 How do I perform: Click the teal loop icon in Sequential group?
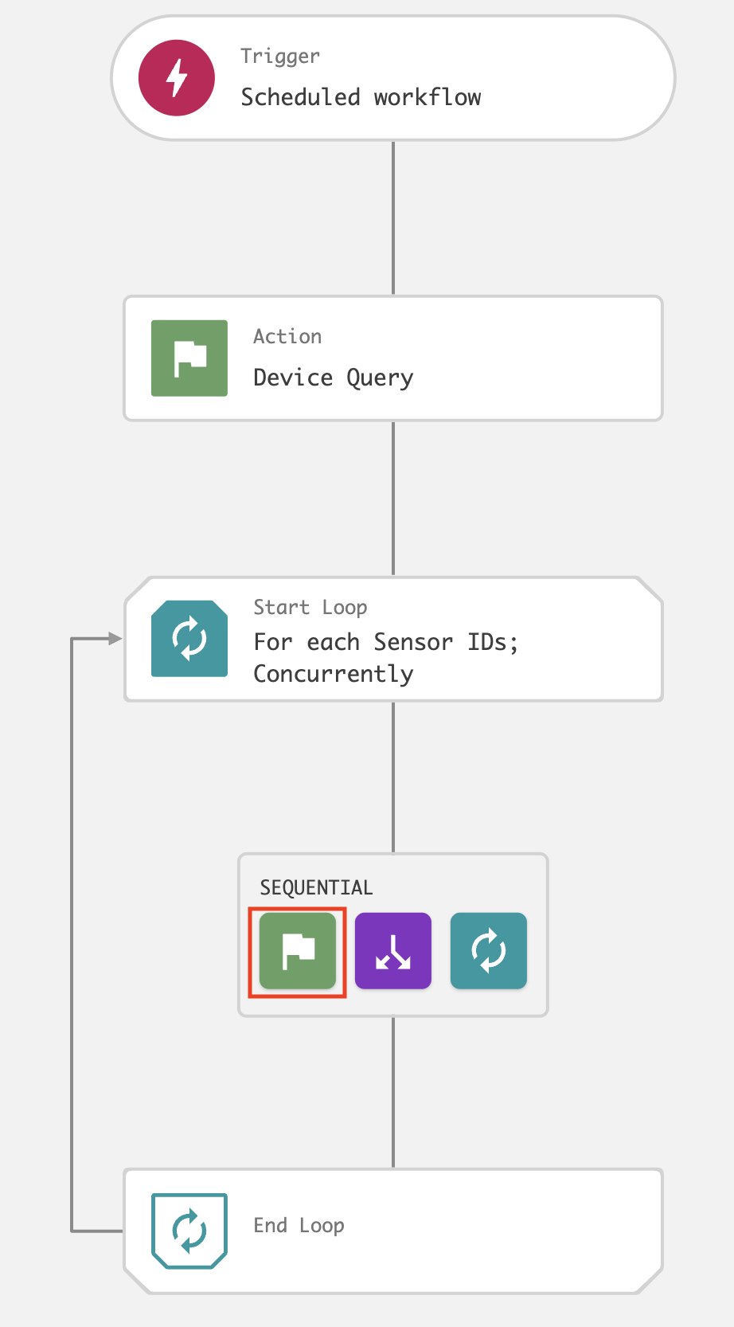click(489, 951)
